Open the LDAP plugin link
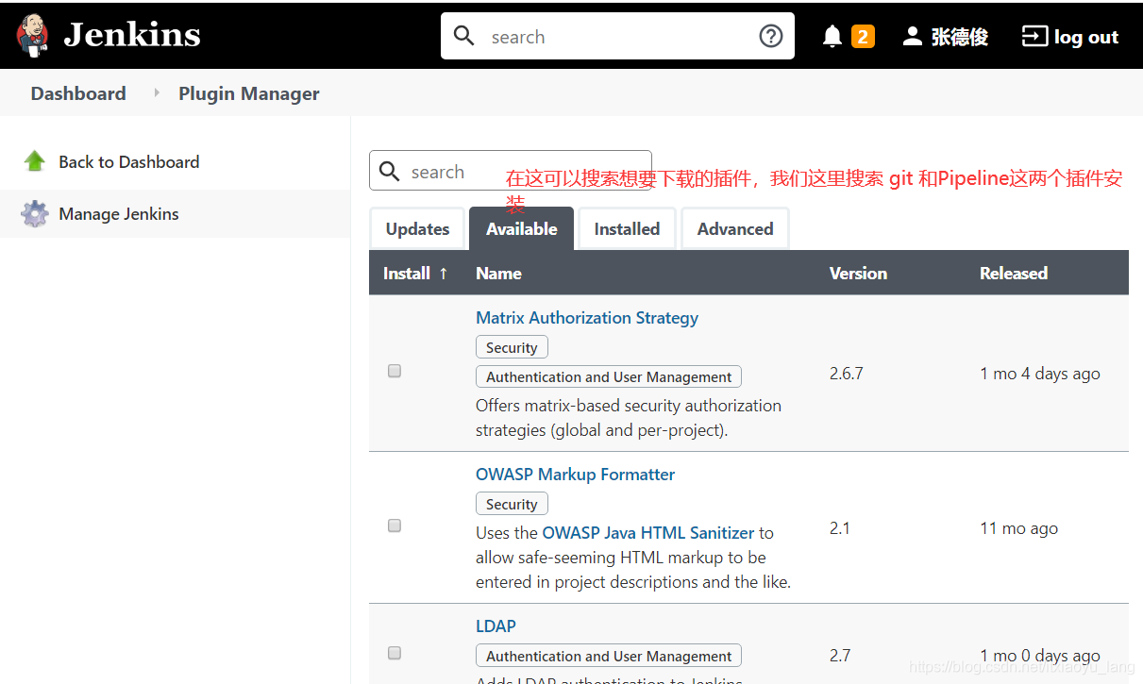This screenshot has width=1143, height=684. pyautogui.click(x=496, y=626)
